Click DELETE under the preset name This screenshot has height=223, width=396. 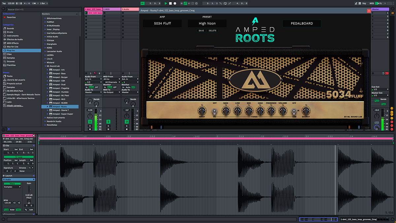pos(213,31)
